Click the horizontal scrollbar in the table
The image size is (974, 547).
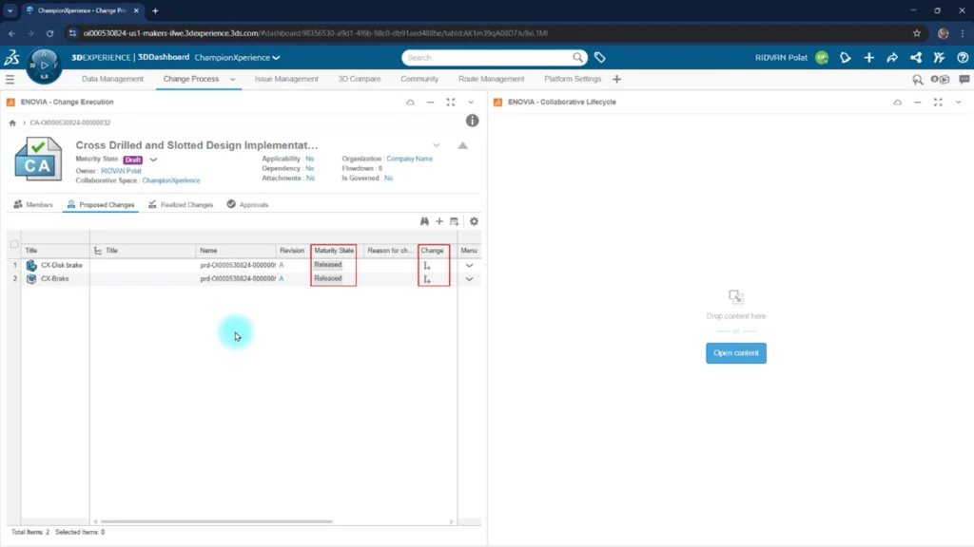click(x=217, y=521)
